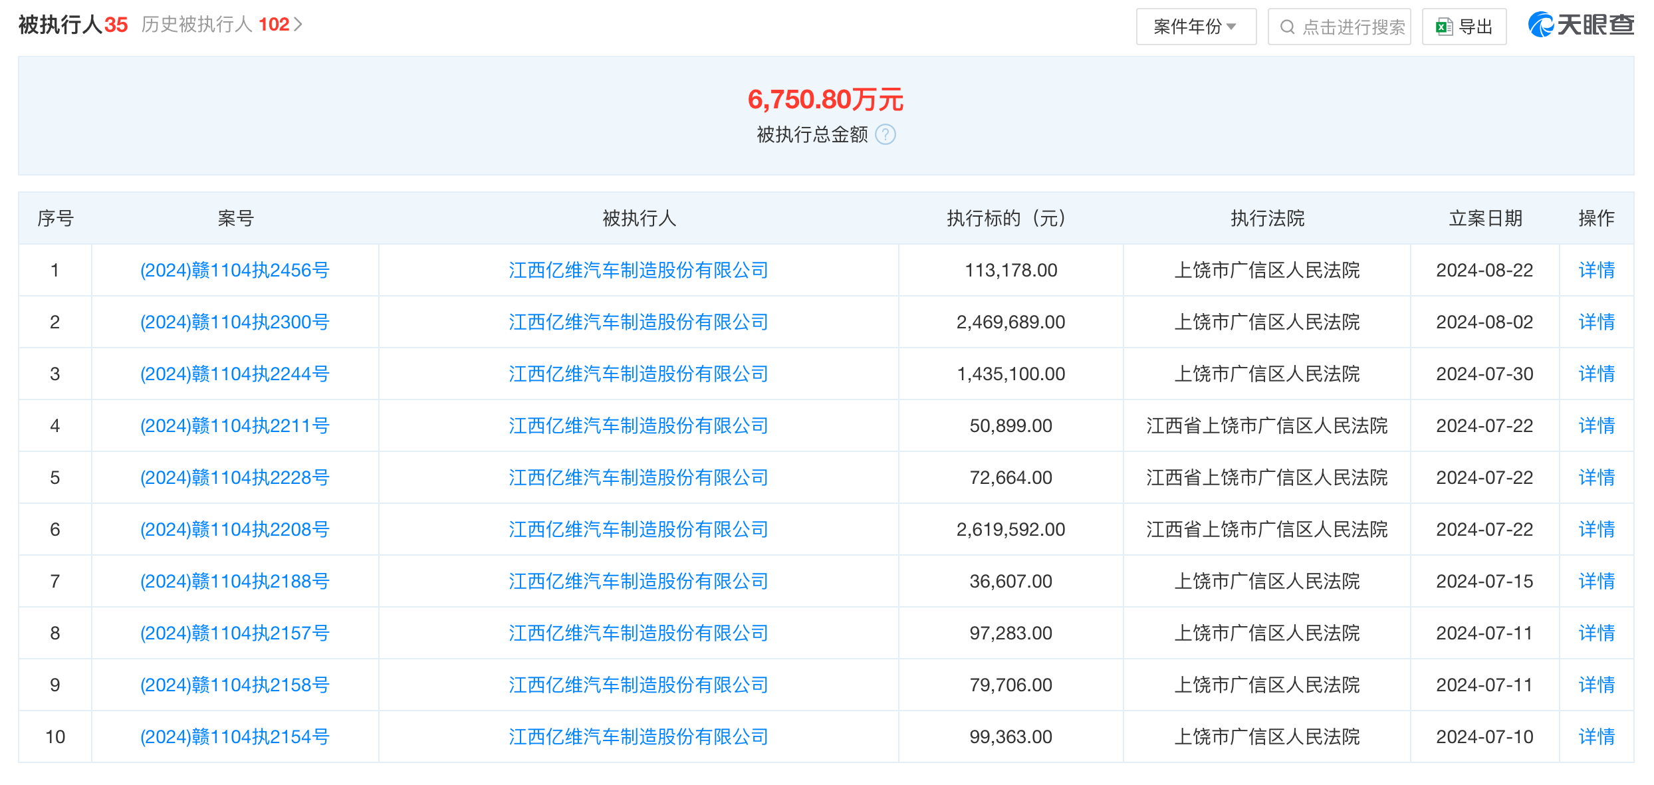Open case (2024)赣1104执2158号

[235, 685]
